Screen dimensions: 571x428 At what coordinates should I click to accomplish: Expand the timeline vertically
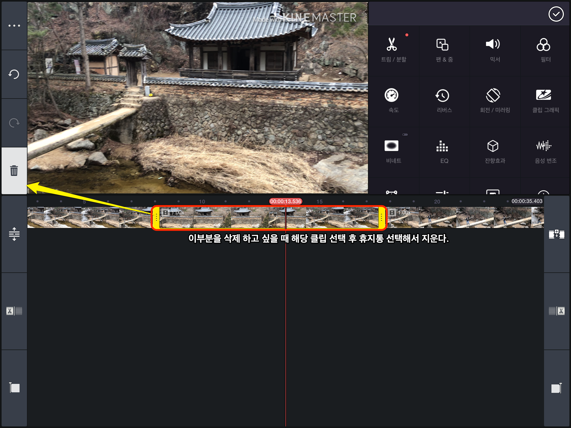14,234
